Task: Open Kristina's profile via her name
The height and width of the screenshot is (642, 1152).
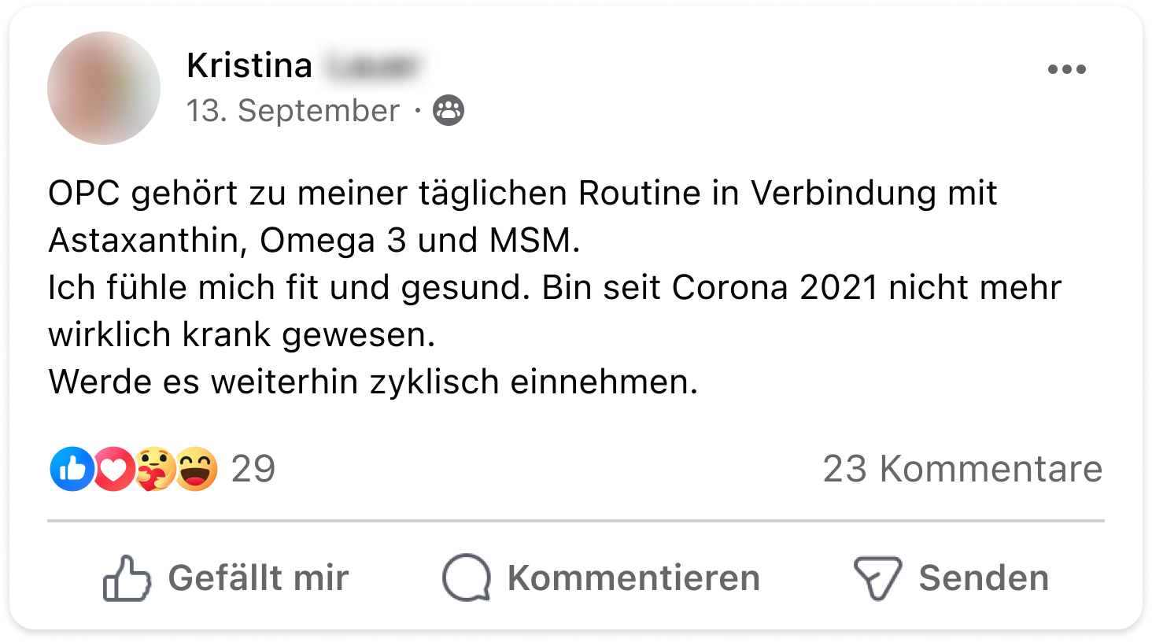Action: [249, 65]
